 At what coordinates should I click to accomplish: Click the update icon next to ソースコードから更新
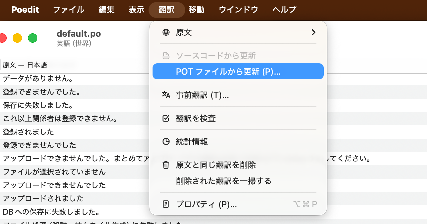coord(166,55)
